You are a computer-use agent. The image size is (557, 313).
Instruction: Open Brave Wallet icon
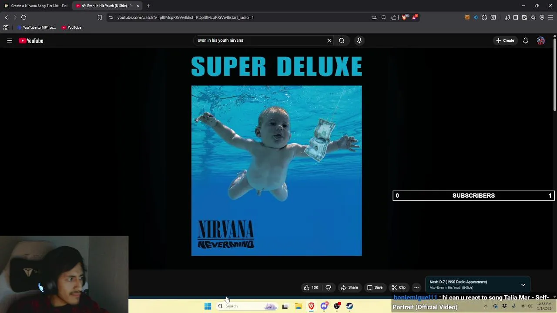pyautogui.click(x=524, y=17)
